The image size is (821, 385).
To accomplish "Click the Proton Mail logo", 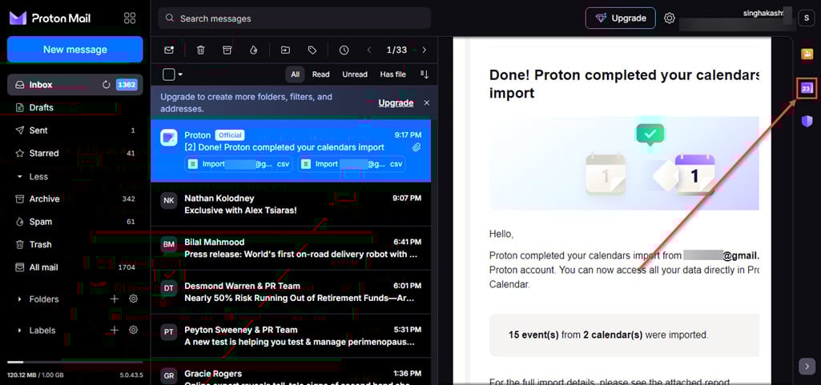I will pos(50,18).
